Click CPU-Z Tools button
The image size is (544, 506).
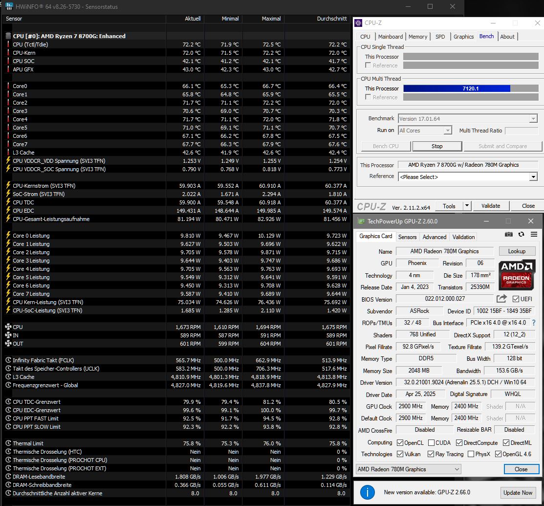449,206
